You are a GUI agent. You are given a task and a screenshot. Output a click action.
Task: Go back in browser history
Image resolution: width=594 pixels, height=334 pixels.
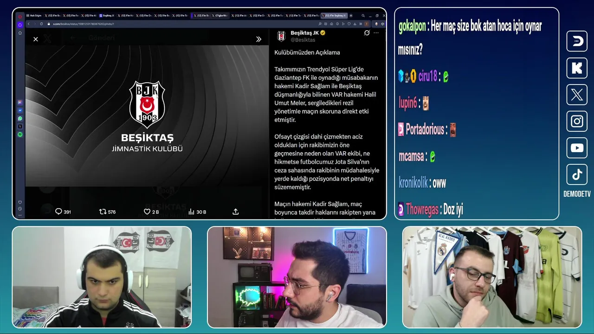(28, 24)
